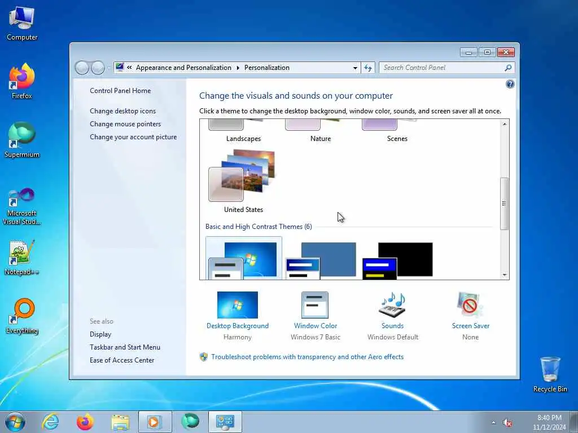The image size is (578, 433).
Task: Select the Windows Classic theme thumbnail
Action: (x=321, y=260)
